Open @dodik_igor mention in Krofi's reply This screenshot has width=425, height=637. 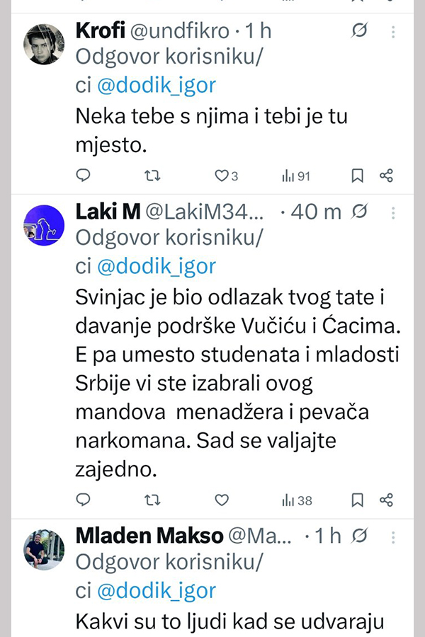(156, 86)
